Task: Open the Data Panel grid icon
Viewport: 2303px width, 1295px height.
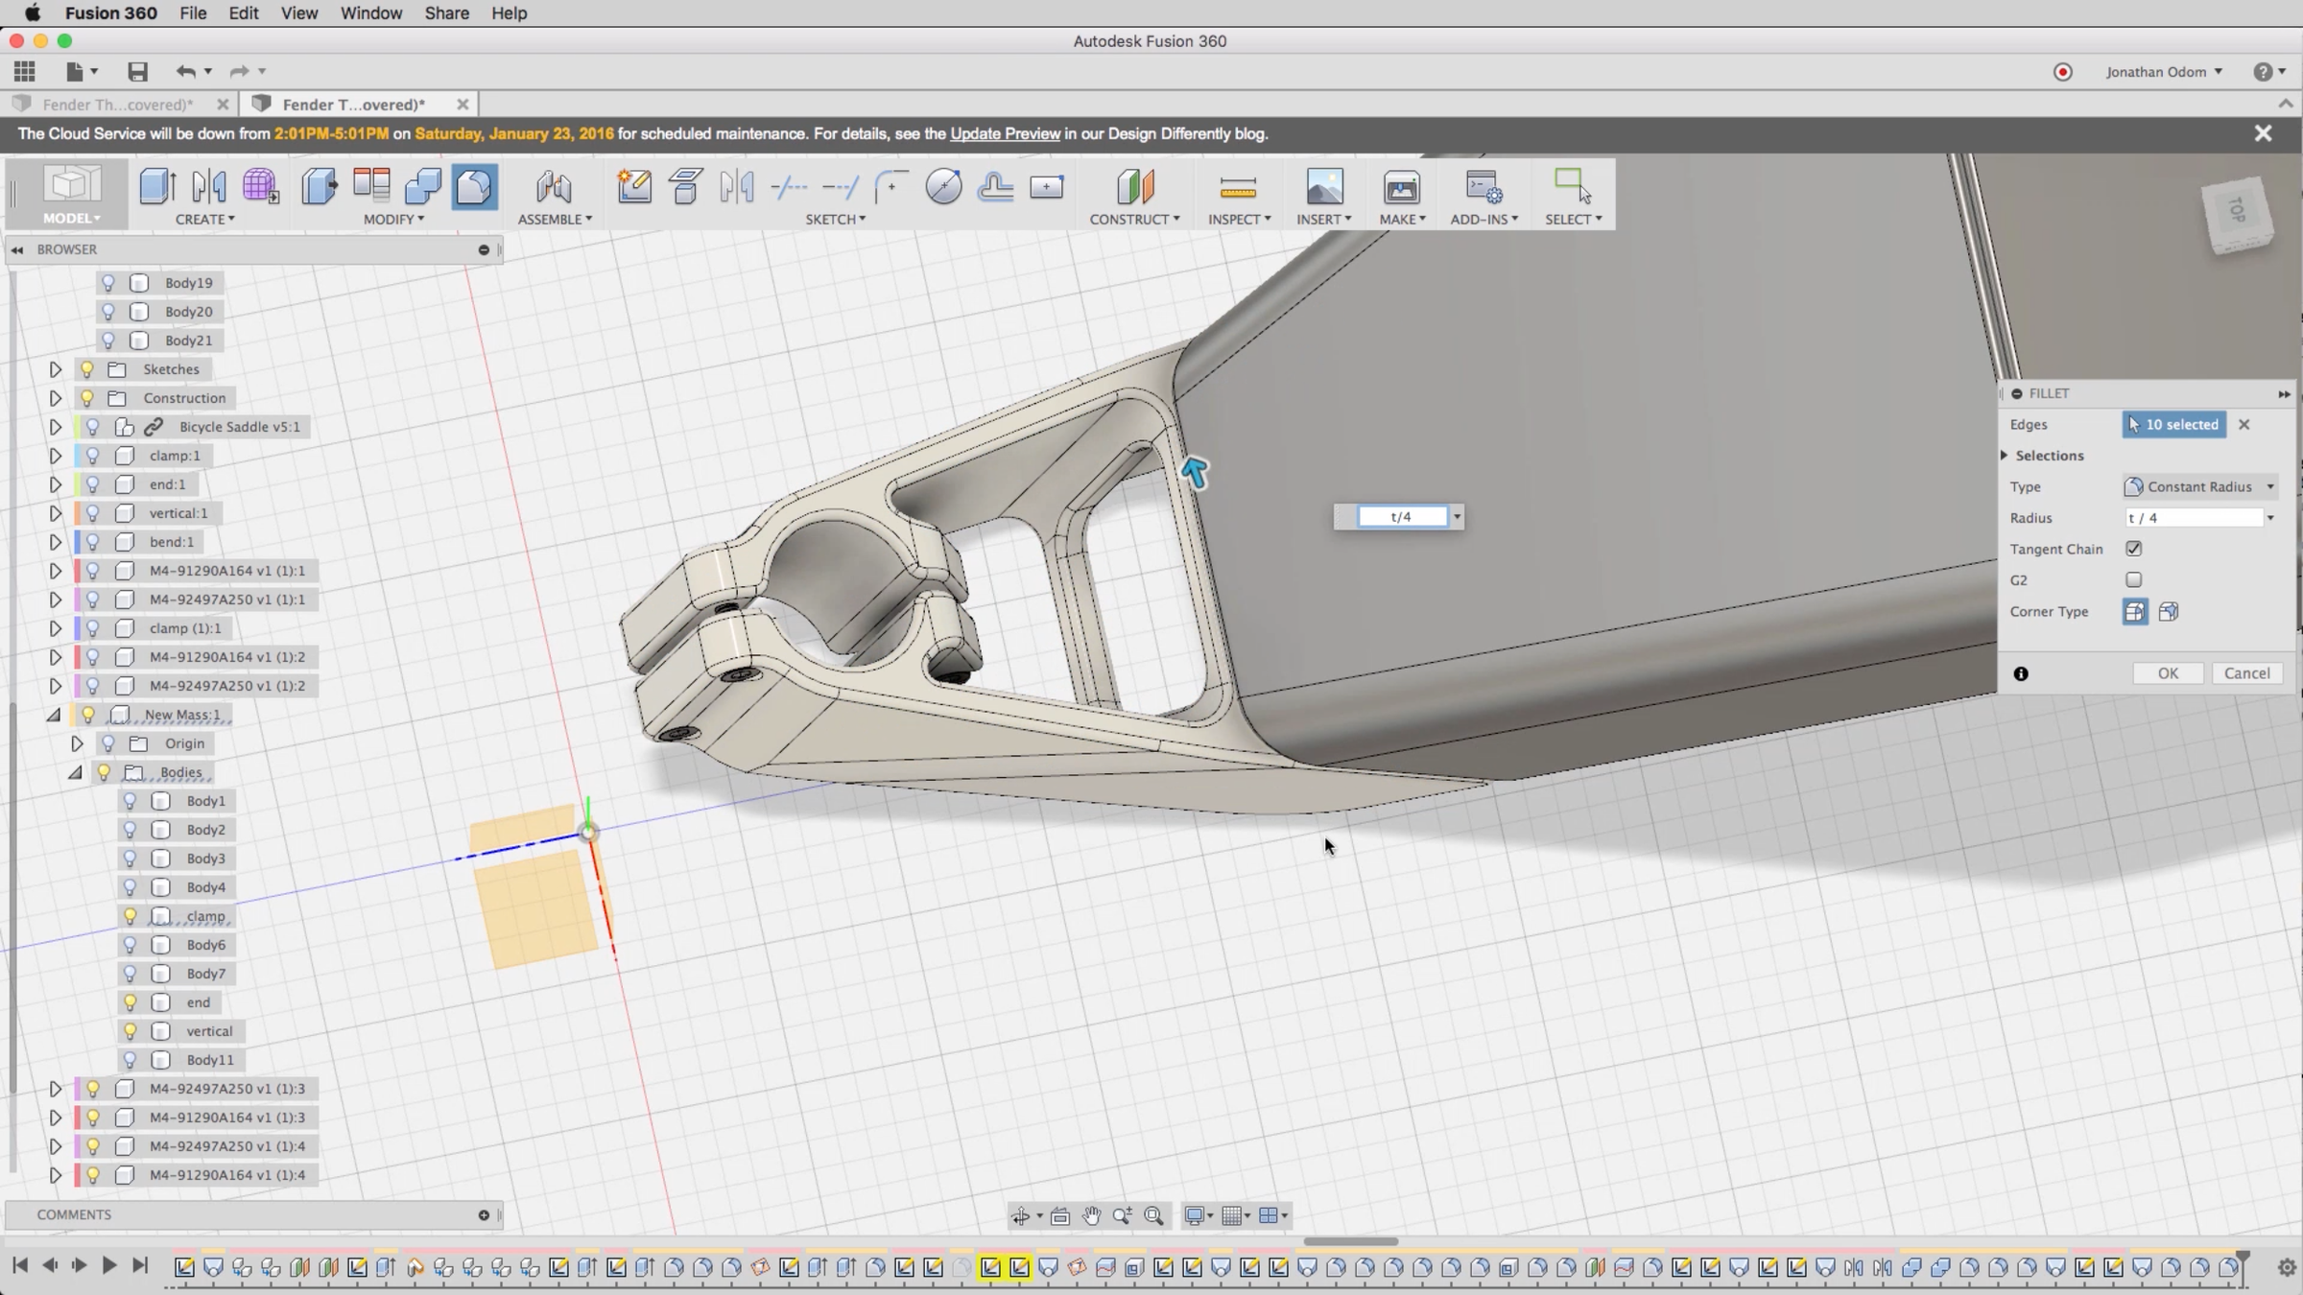Action: click(x=25, y=71)
